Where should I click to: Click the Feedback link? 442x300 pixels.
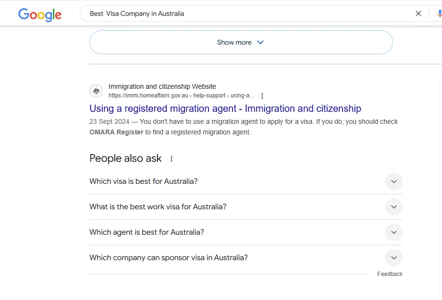pyautogui.click(x=390, y=274)
